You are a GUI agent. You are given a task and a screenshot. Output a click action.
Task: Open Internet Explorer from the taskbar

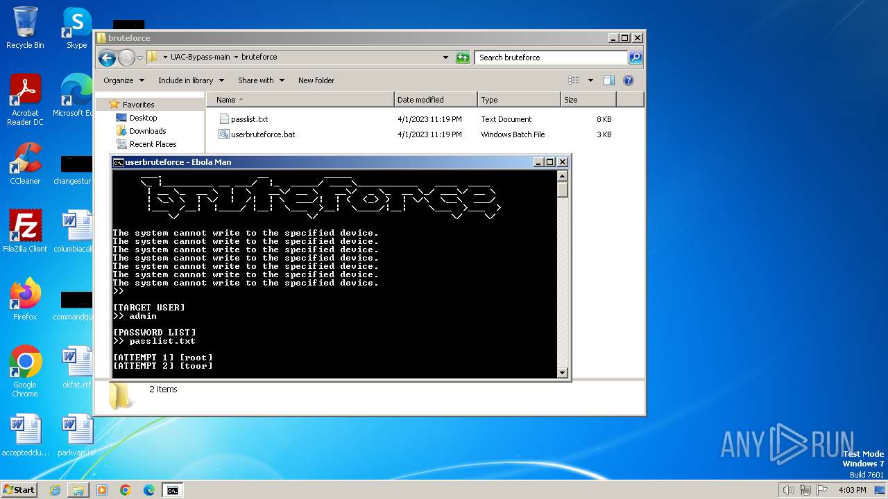[55, 490]
